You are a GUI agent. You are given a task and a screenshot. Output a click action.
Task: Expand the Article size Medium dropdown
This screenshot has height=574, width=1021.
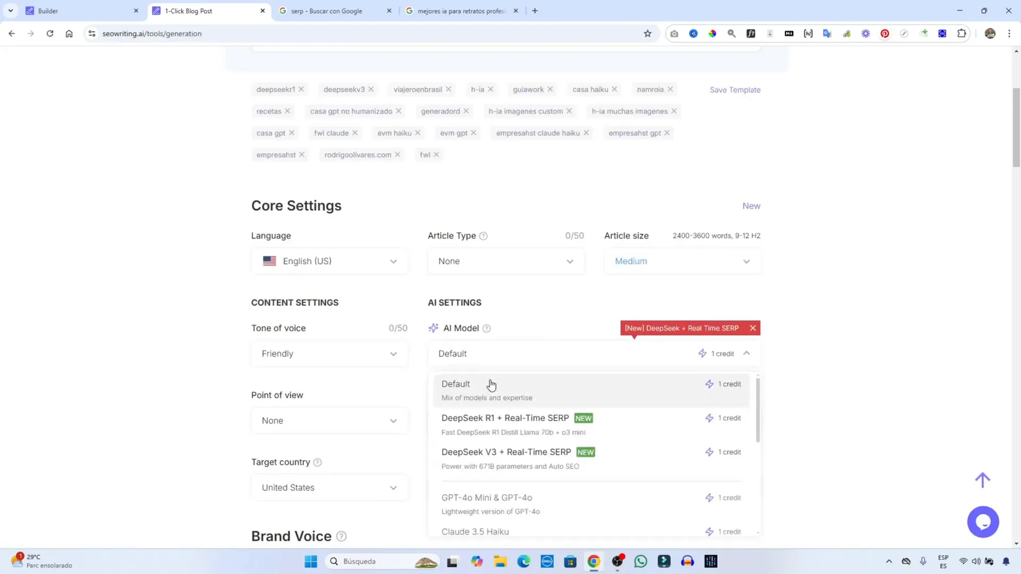[x=682, y=261]
